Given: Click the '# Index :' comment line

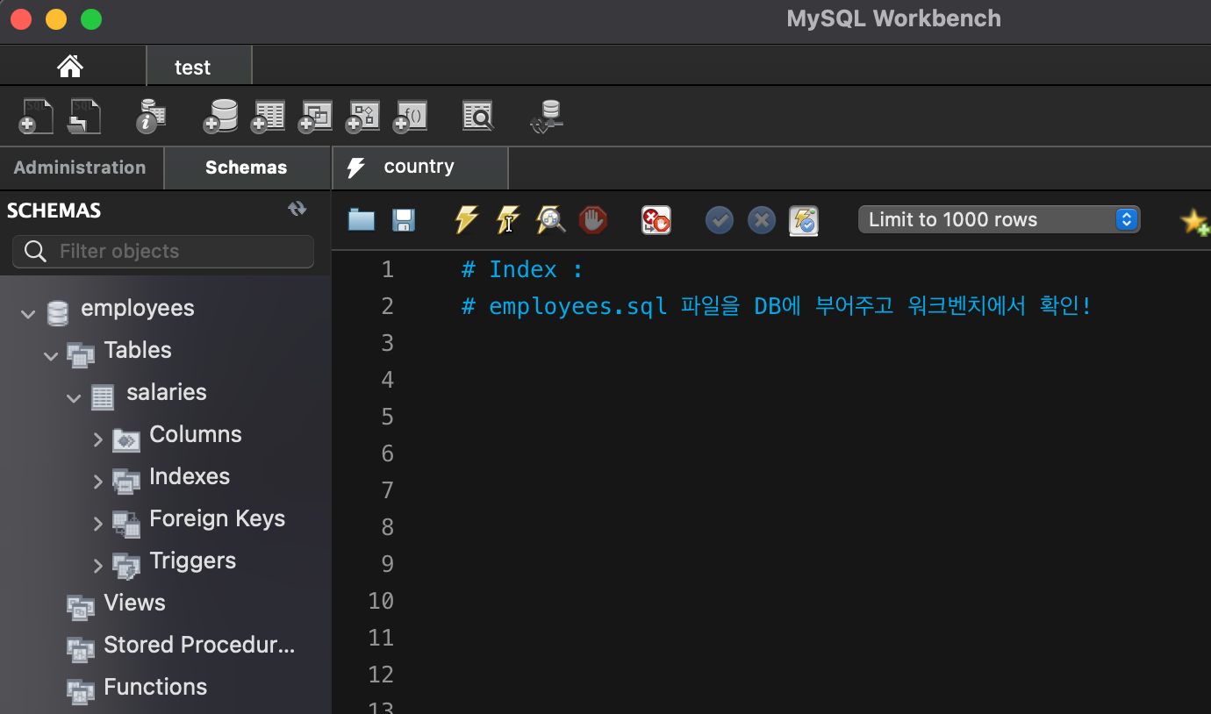Looking at the screenshot, I should pyautogui.click(x=522, y=269).
